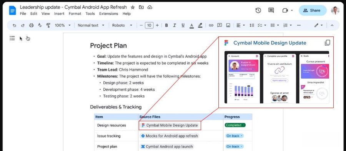
Task: Open the bulleted list dropdown
Action: 275,25
